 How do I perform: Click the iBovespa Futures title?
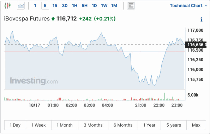(x=27, y=19)
